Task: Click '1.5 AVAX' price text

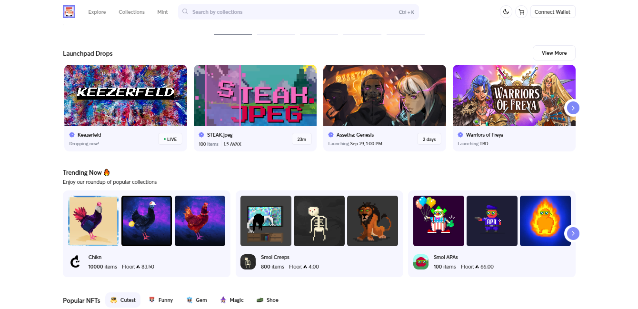Action: pos(232,144)
